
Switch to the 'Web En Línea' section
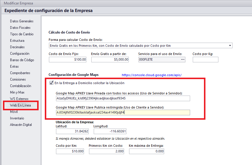[x=20, y=105]
